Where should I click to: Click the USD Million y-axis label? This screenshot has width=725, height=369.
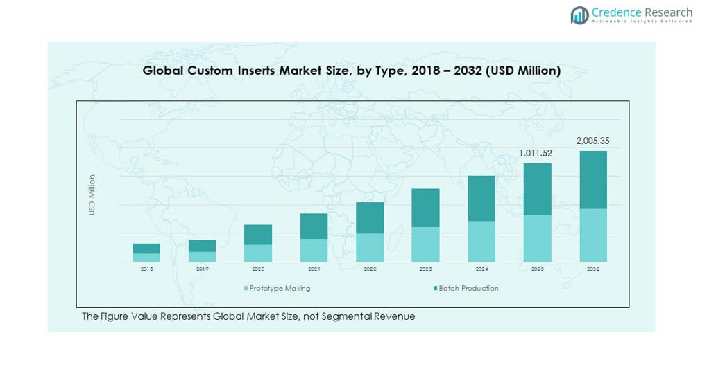[92, 194]
